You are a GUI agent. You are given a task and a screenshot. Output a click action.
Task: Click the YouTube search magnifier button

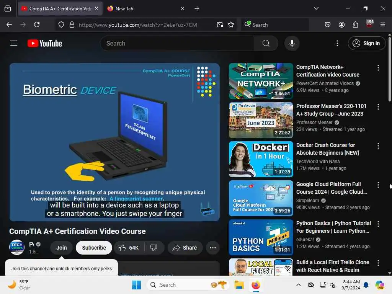tap(266, 43)
